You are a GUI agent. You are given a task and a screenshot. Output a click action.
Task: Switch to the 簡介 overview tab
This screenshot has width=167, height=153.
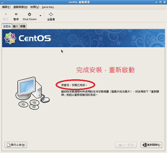tap(15, 26)
